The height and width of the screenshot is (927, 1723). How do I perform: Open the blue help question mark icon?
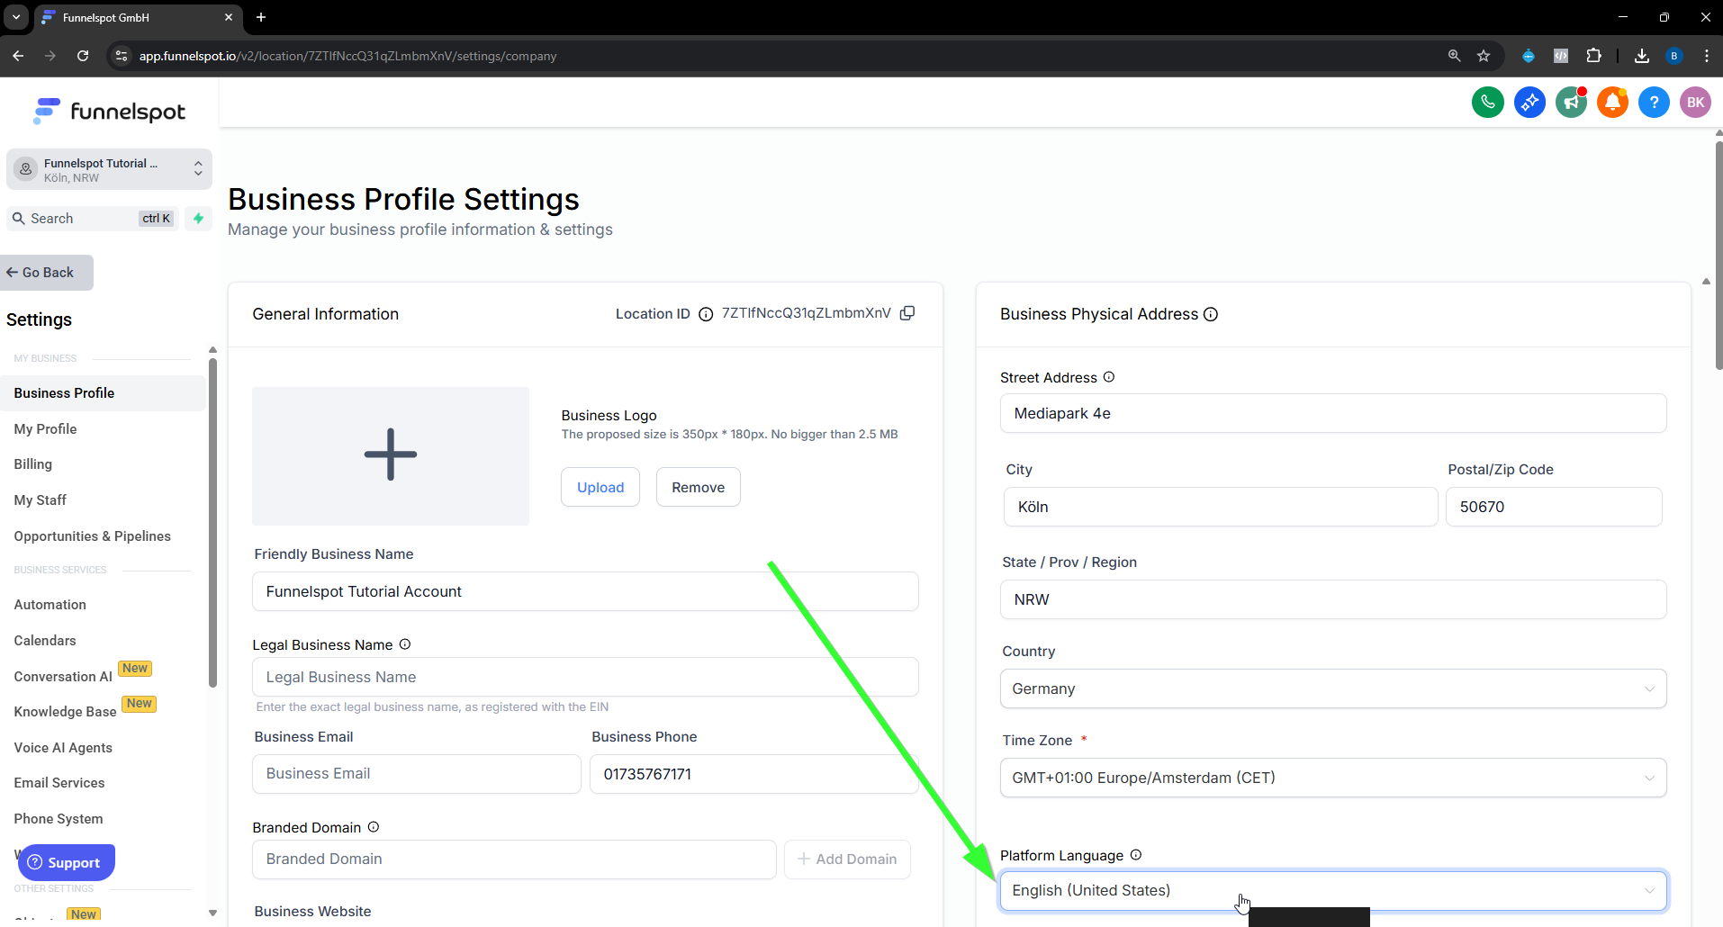(1654, 103)
